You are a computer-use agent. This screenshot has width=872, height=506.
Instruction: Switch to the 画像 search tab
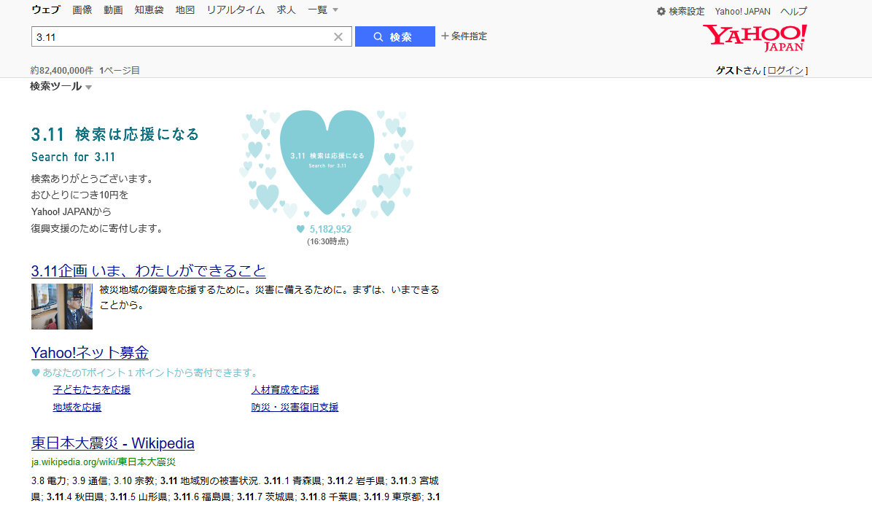[x=82, y=9]
